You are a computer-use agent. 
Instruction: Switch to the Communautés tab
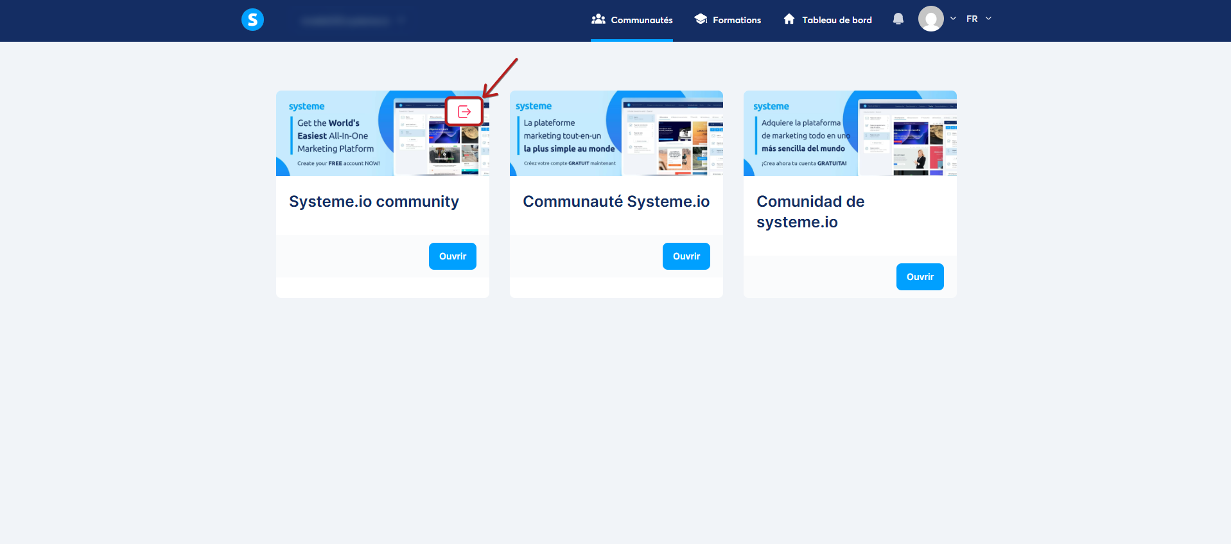pyautogui.click(x=632, y=20)
